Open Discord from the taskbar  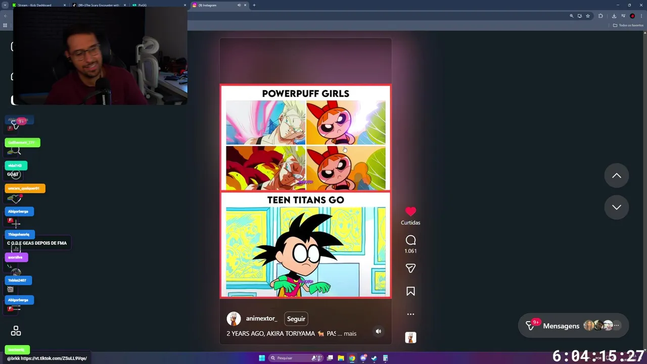pyautogui.click(x=363, y=358)
